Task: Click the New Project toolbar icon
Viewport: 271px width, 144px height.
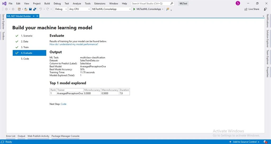Action: click(19, 9)
